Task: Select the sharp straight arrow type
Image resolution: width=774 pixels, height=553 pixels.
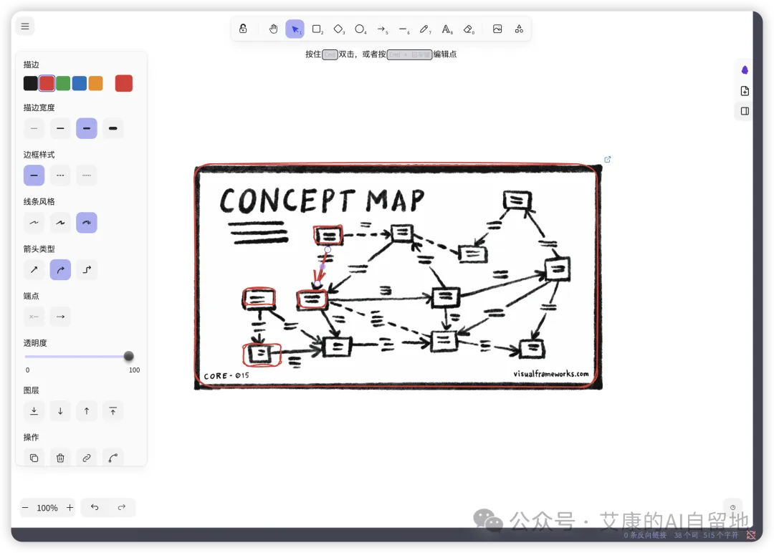Action: pos(34,269)
